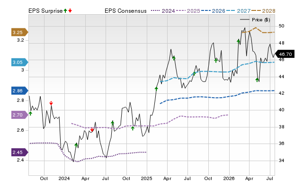
Task: Select the green surprise arrow of February 2025
Action: pyautogui.click(x=156, y=89)
